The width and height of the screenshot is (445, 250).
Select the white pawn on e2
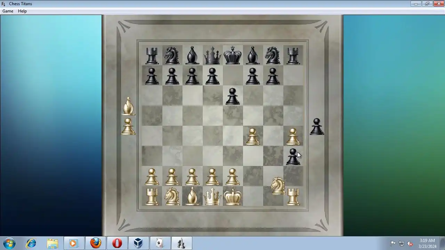point(233,177)
